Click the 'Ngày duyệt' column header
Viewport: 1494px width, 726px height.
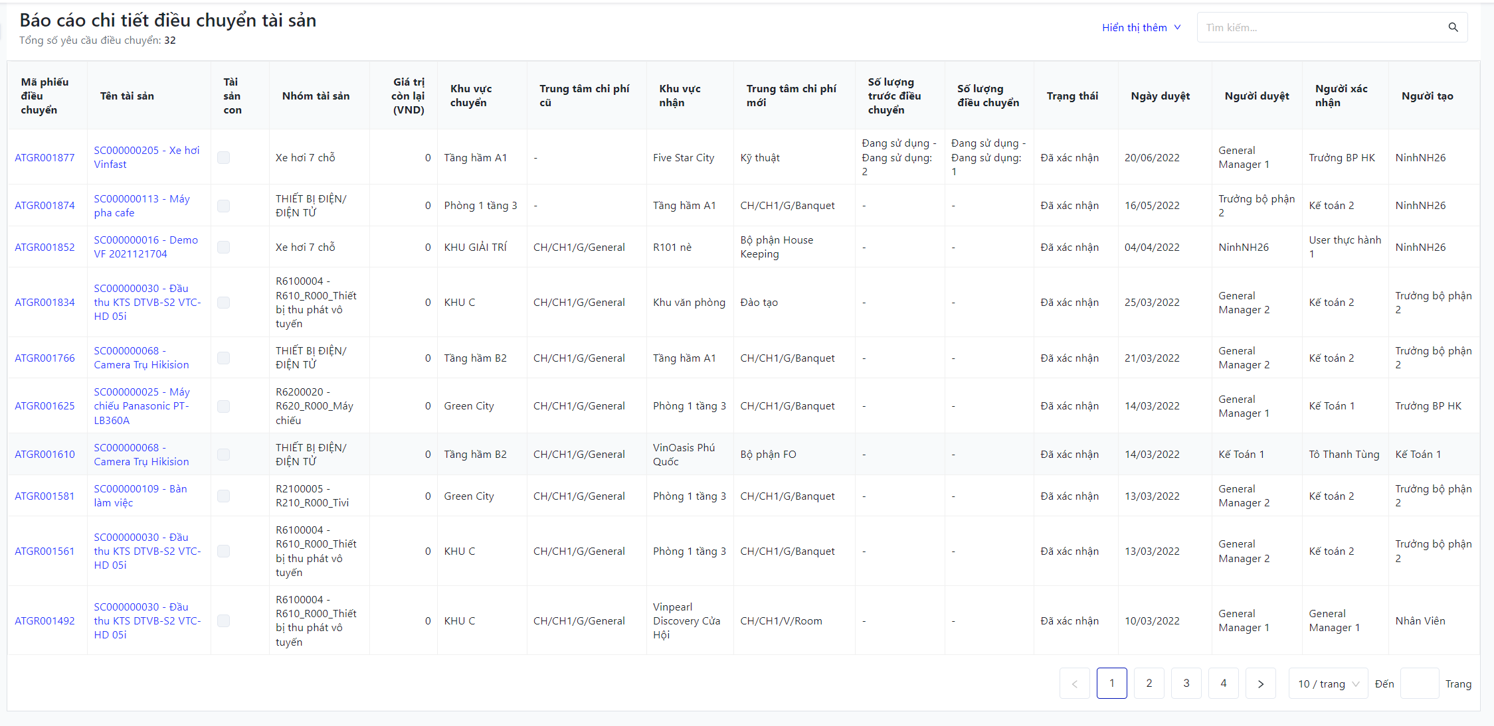click(x=1160, y=96)
